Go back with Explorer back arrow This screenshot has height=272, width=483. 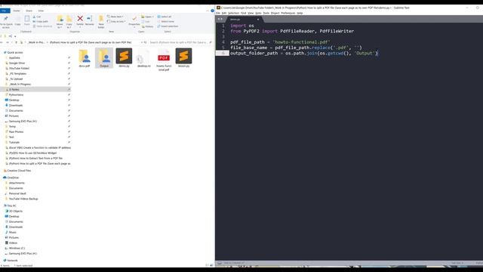click(2, 42)
